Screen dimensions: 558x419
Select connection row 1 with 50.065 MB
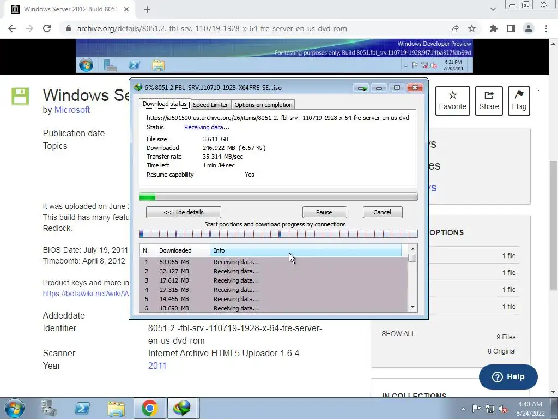click(x=274, y=262)
